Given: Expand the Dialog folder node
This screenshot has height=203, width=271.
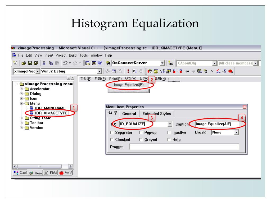Looking at the screenshot, I should pyautogui.click(x=21, y=94).
